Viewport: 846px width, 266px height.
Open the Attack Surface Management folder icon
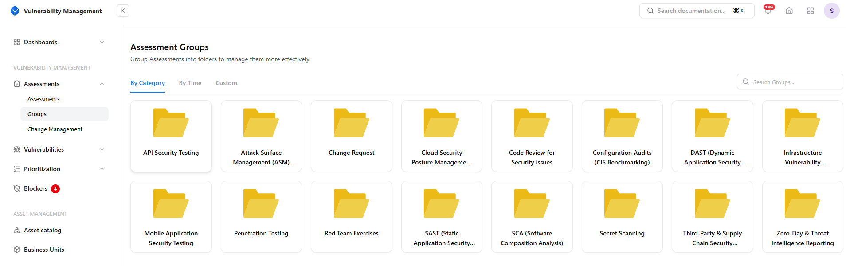pyautogui.click(x=261, y=123)
